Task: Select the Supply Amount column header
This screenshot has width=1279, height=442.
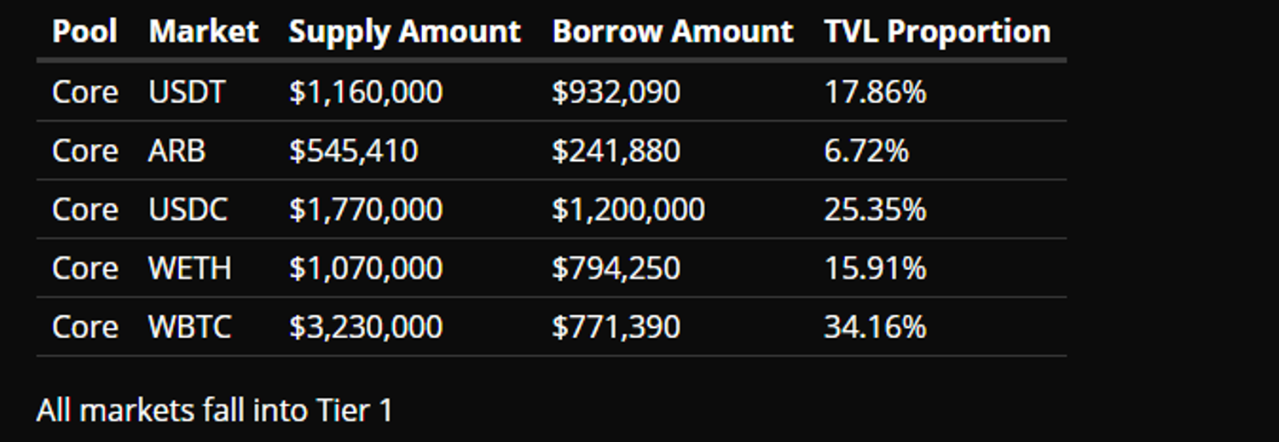Action: [x=404, y=32]
